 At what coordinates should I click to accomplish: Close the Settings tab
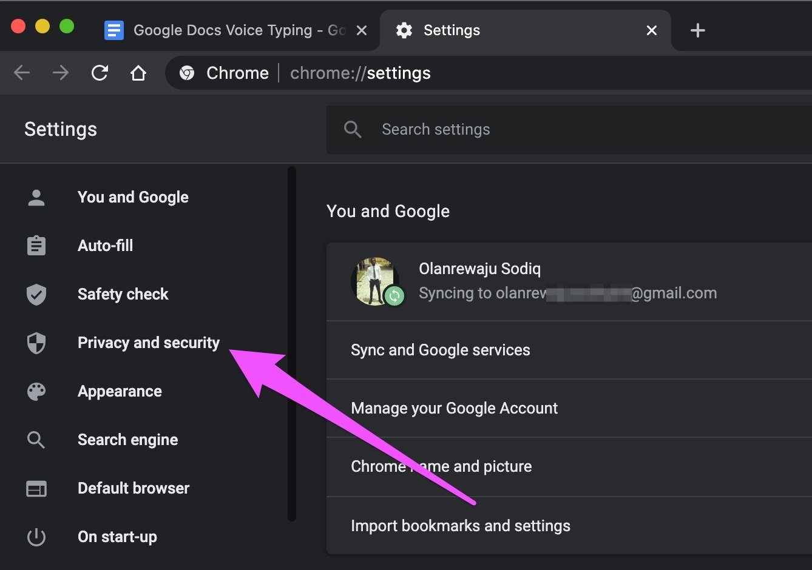[x=652, y=30]
